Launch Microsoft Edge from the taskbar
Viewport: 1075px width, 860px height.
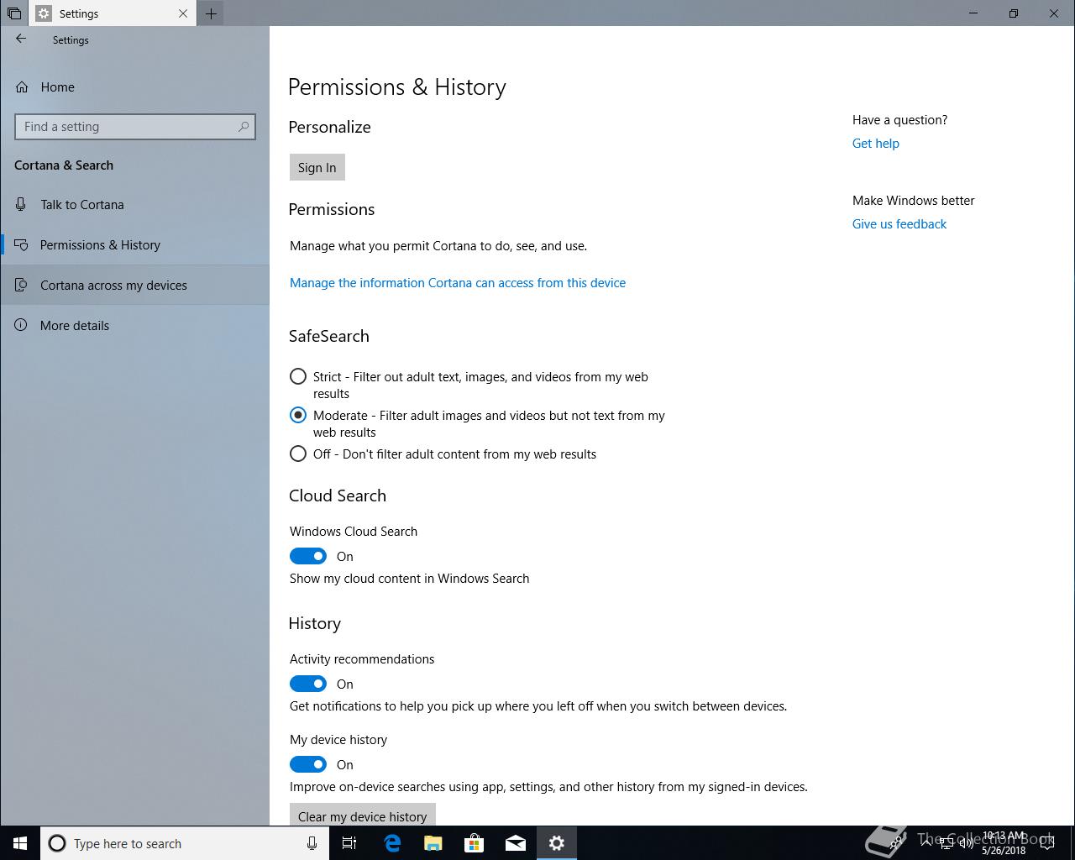click(x=392, y=843)
